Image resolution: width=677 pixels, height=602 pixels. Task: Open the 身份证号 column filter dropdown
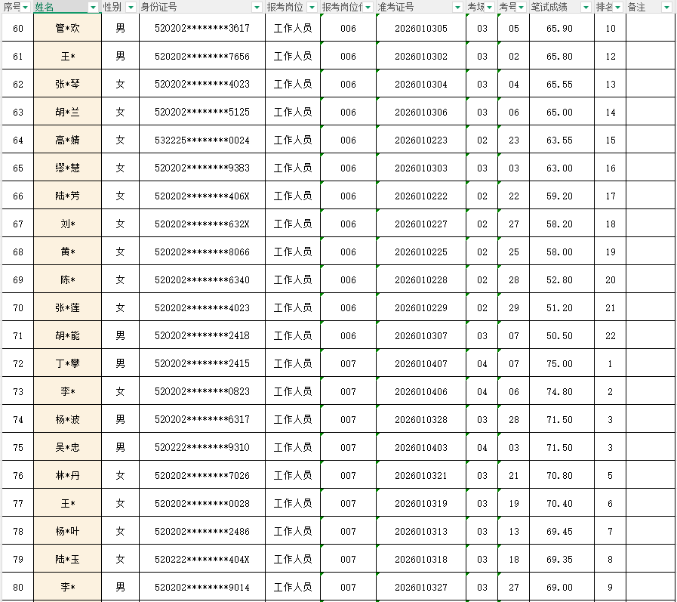pos(258,7)
